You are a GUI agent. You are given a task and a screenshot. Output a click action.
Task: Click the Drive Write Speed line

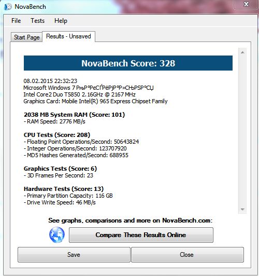(x=60, y=202)
